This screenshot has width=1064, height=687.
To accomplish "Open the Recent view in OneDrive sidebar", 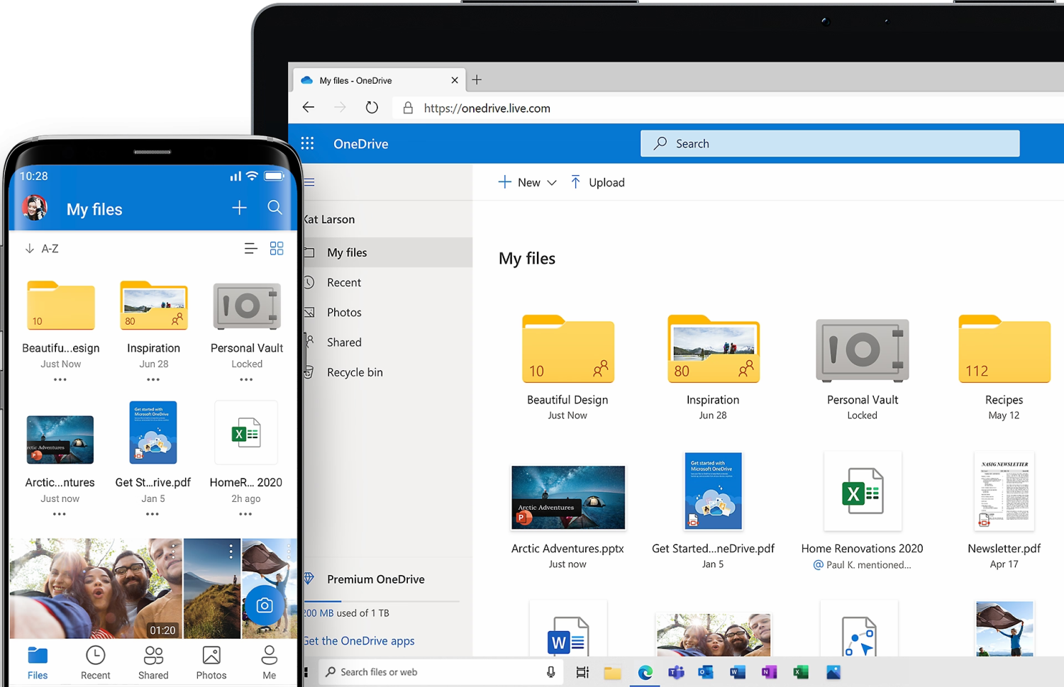I will click(344, 282).
